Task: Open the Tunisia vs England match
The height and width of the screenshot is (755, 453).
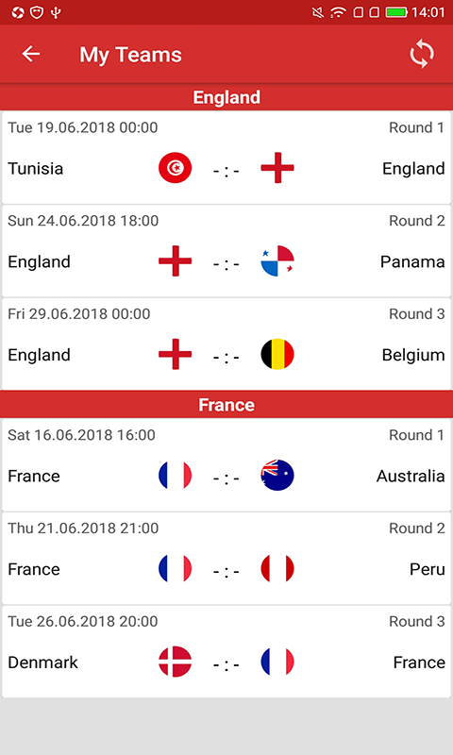Action: coord(226,158)
